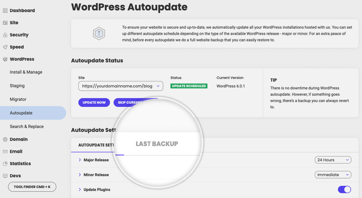Select Autoupdate in the sidebar
The width and height of the screenshot is (362, 198).
[33, 113]
